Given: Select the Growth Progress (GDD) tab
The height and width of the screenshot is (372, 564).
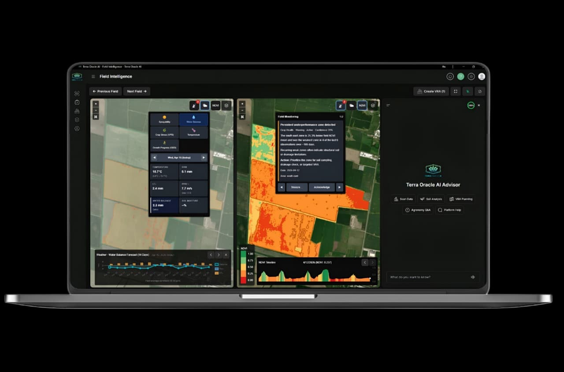Looking at the screenshot, I should coord(164,145).
